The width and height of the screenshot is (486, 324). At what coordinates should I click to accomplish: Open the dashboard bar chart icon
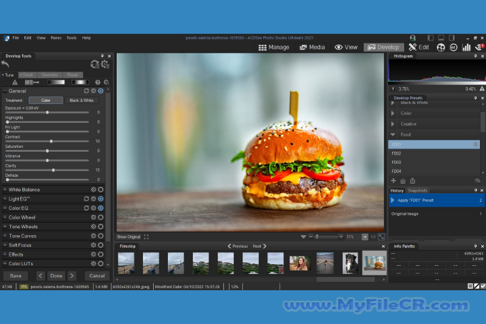(466, 47)
